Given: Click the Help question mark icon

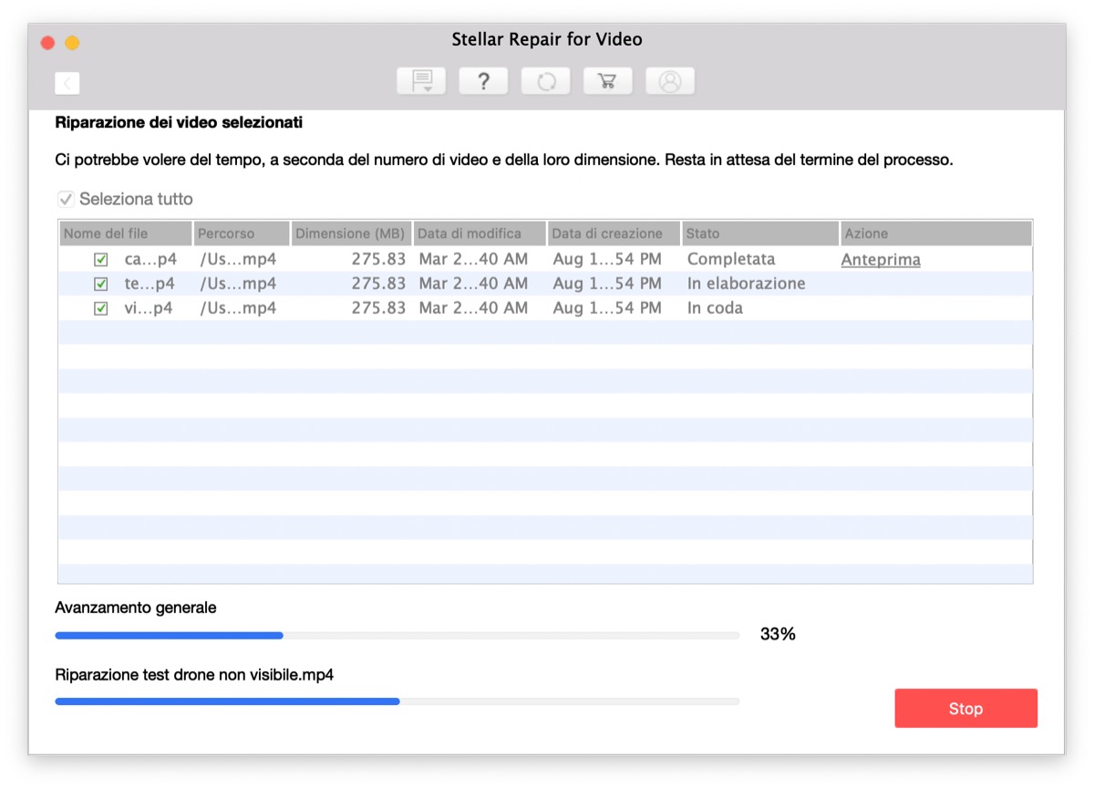Looking at the screenshot, I should [x=483, y=80].
